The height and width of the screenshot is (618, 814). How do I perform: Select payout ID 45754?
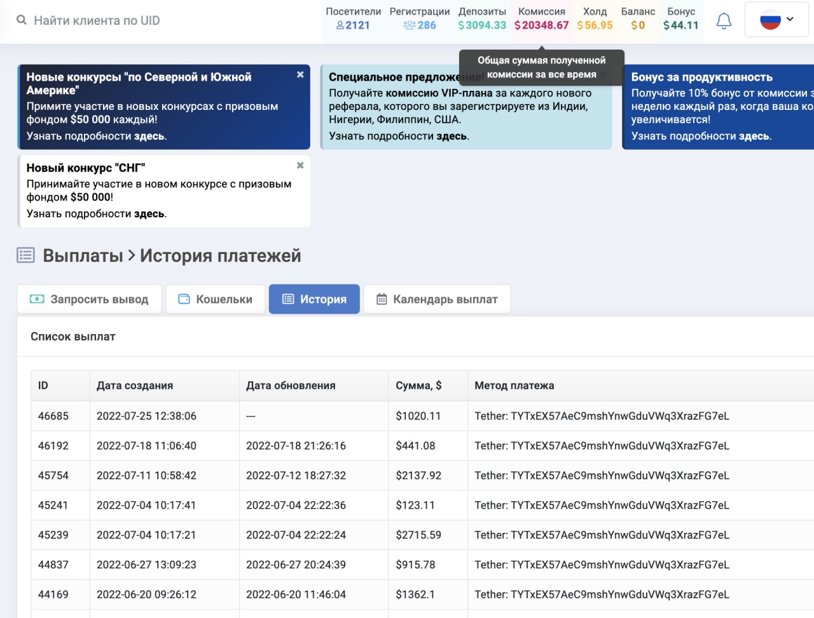53,476
